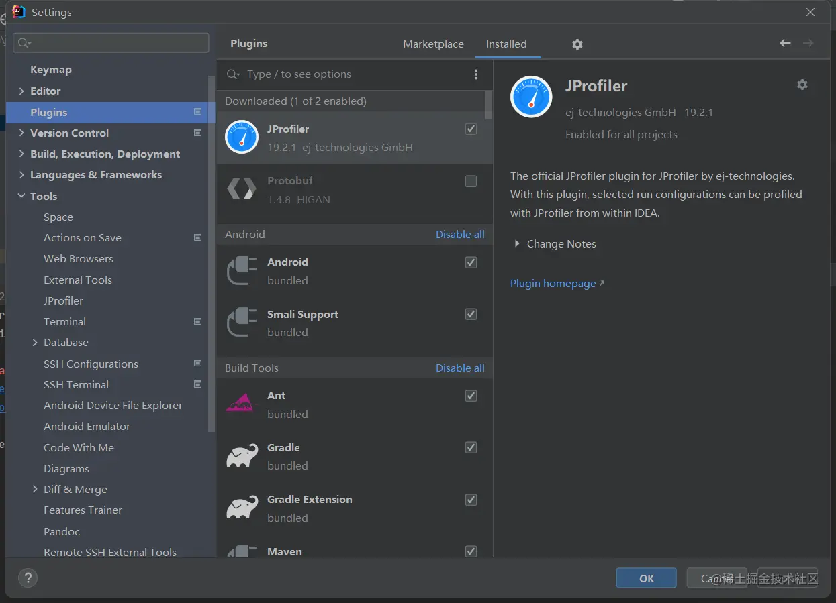The width and height of the screenshot is (836, 603).
Task: Click the OK button
Action: pos(647,578)
